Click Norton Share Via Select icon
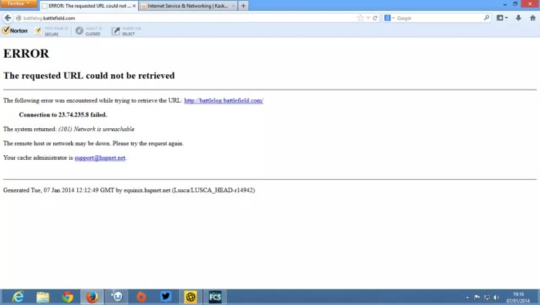Screen dimensions: 540x305 click(x=116, y=31)
